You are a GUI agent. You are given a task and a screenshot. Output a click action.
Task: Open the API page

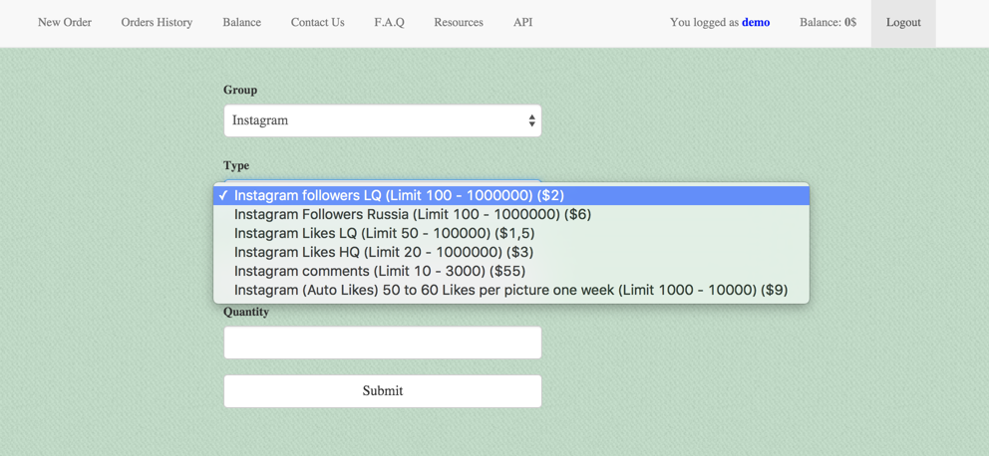click(522, 23)
